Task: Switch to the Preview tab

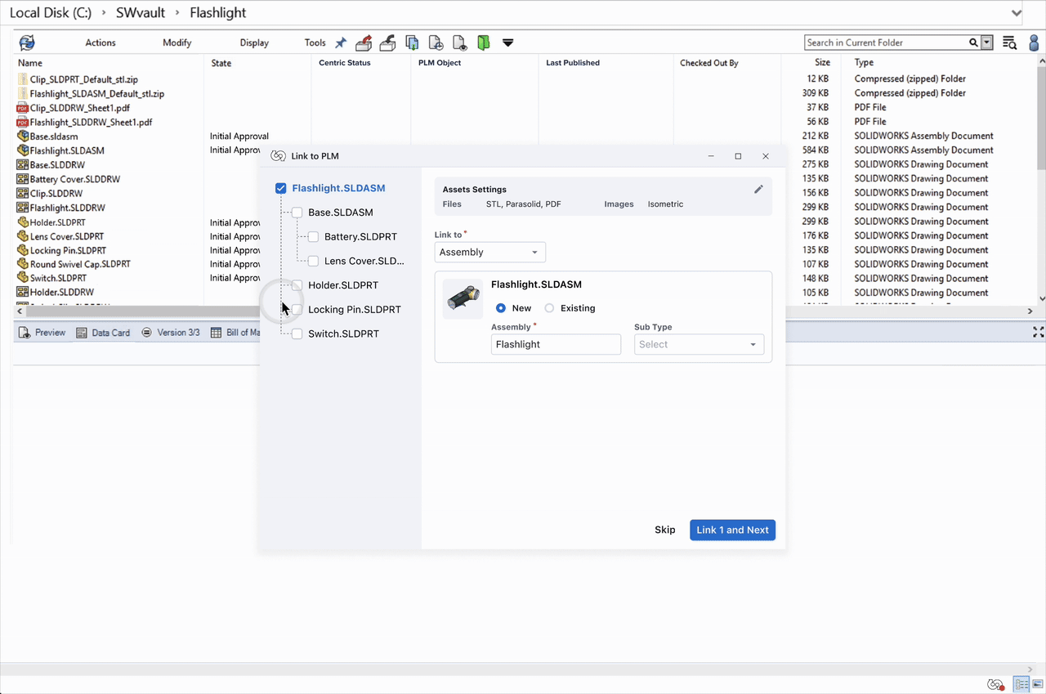Action: coord(42,333)
